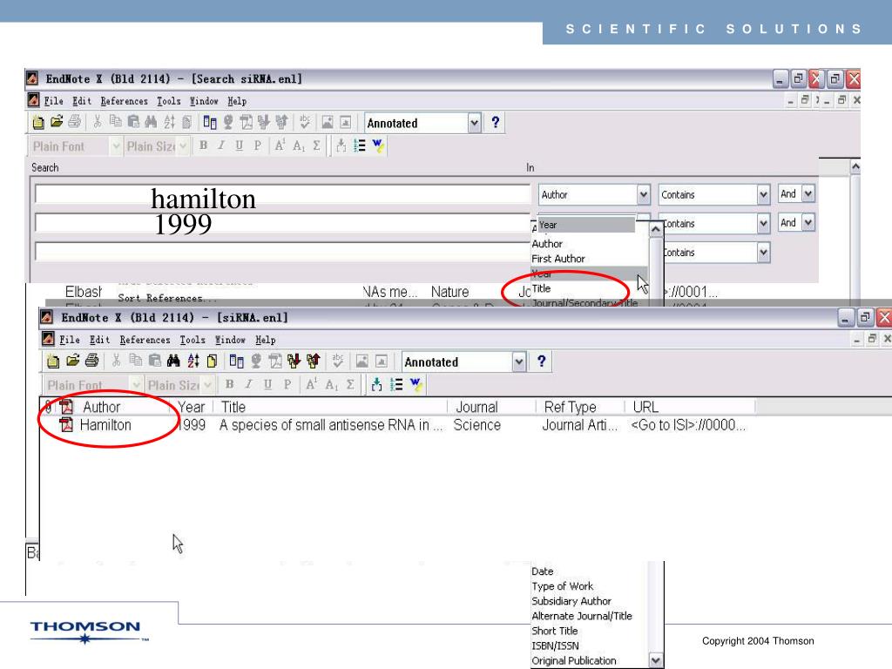Click the third empty search text field

pyautogui.click(x=282, y=252)
